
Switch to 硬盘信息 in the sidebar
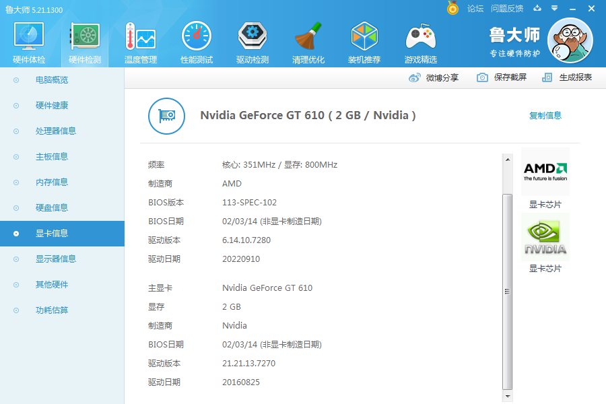point(52,207)
